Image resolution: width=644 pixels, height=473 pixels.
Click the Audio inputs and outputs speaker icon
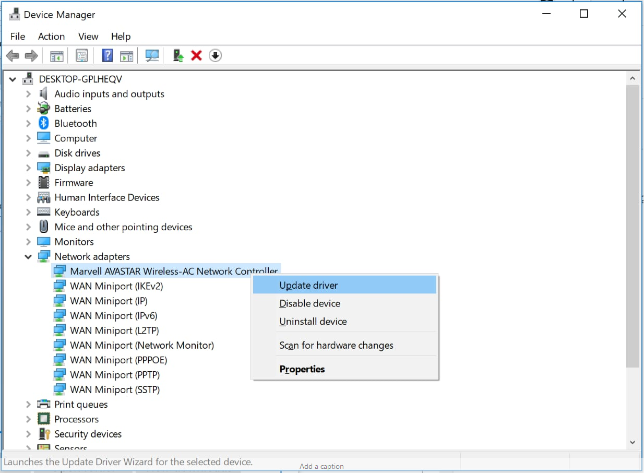(x=44, y=94)
